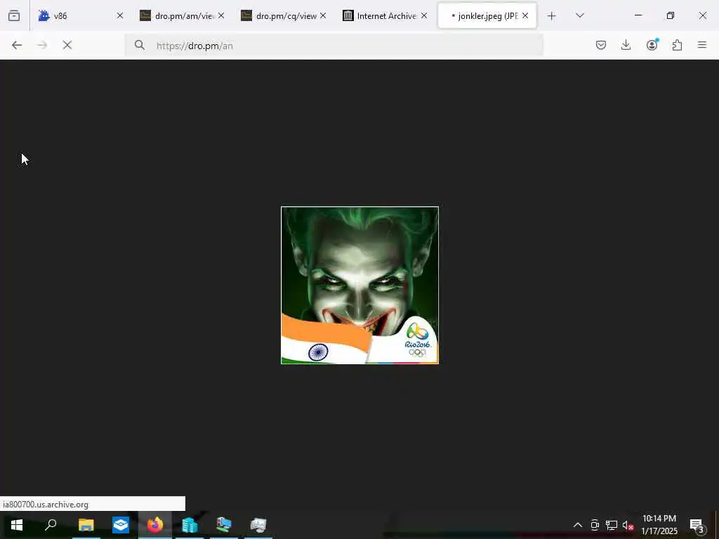
Task: Select the jonkler.jpeg tab
Action: pyautogui.click(x=487, y=16)
